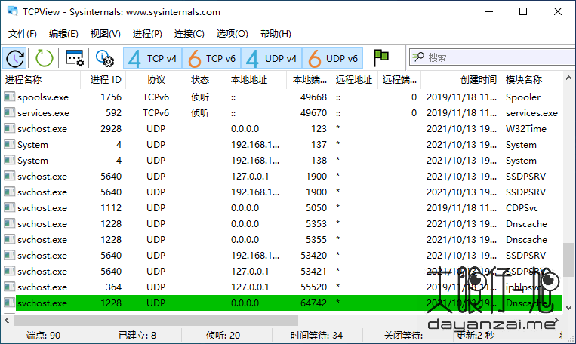Click the horizontal scrollbar thumb
576x344 pixels.
pos(156,321)
